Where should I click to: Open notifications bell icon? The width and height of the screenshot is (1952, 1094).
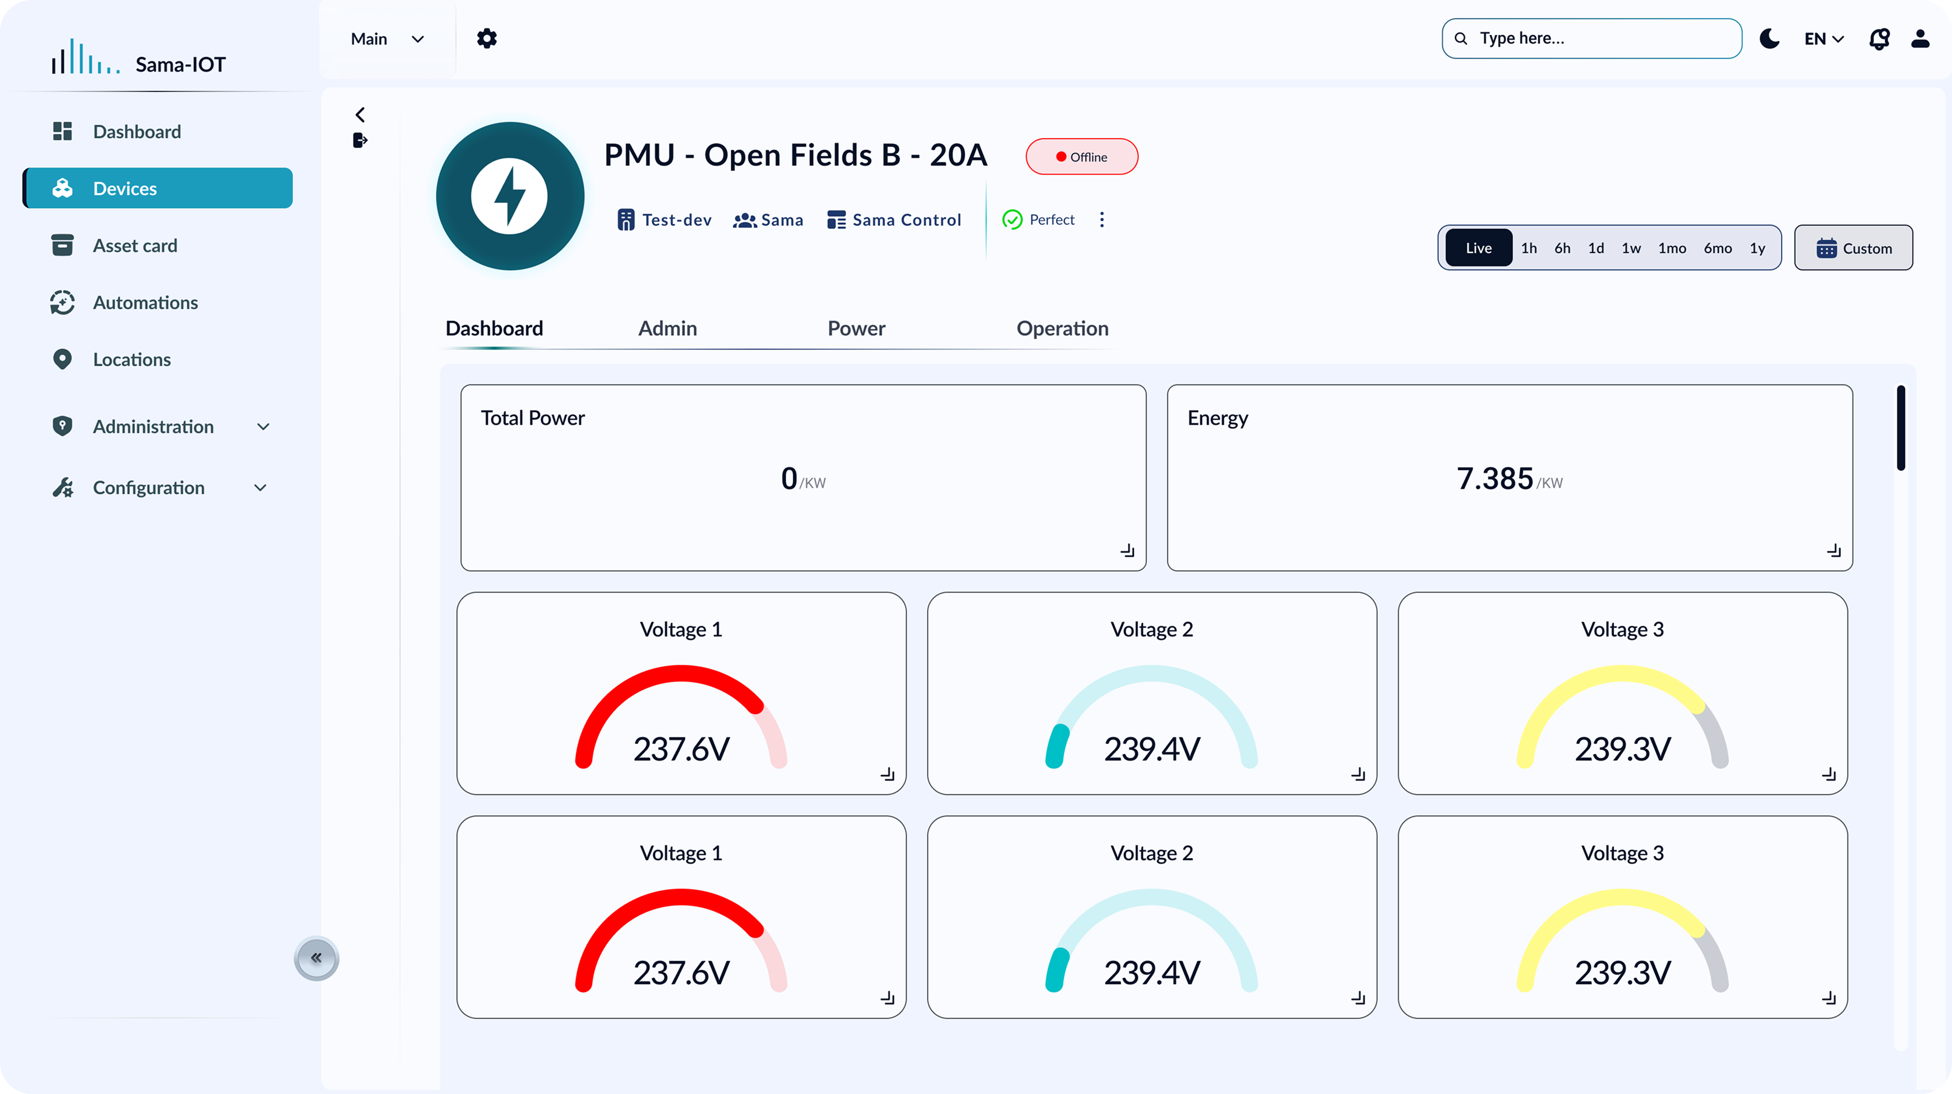point(1878,38)
